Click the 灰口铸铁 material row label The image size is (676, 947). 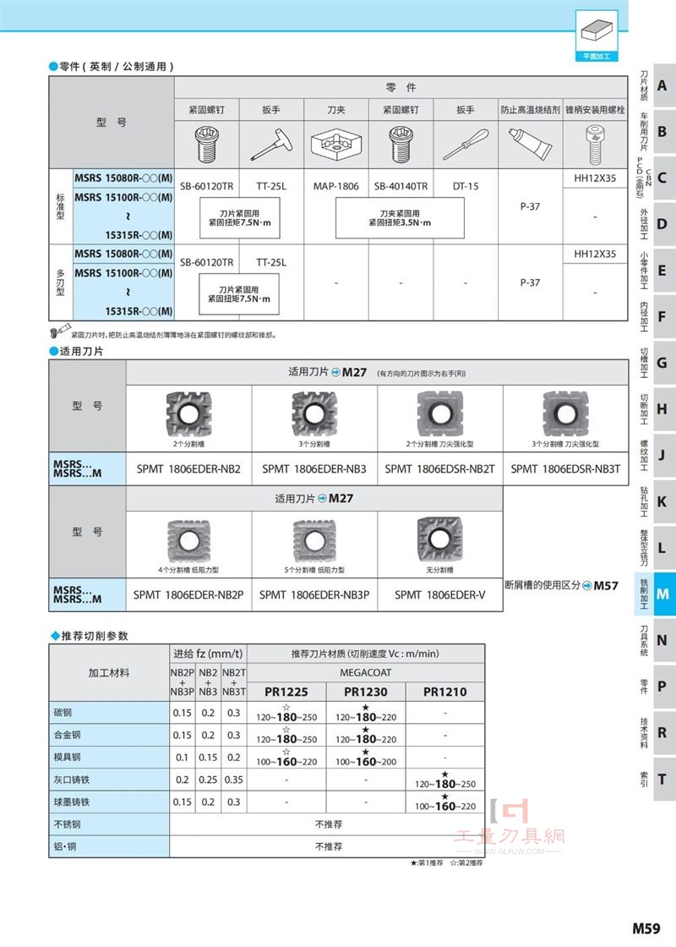(71, 780)
